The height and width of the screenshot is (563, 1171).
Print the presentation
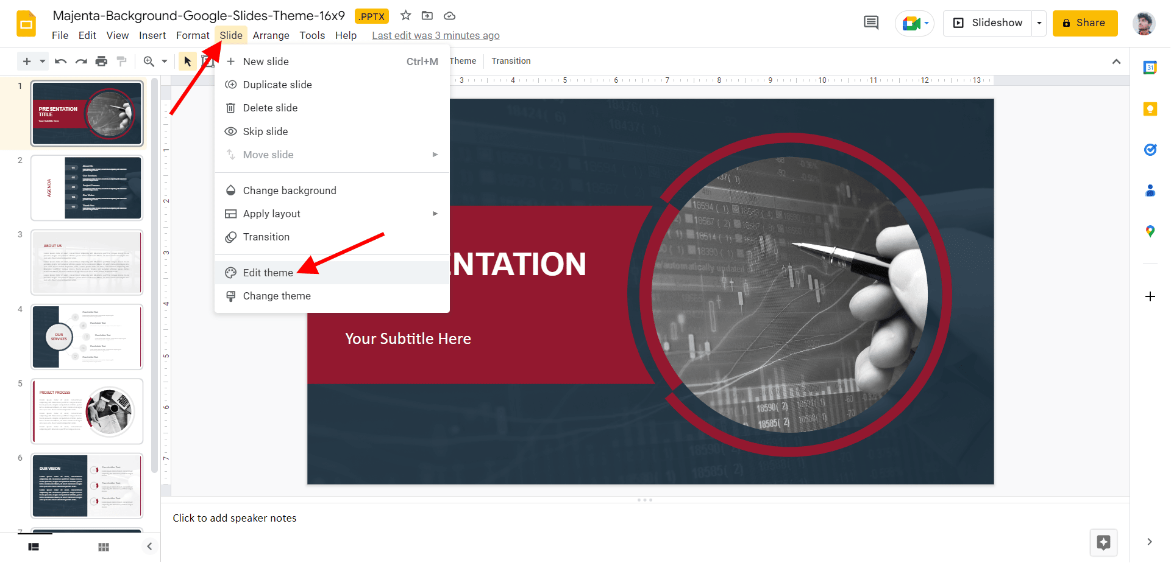(101, 61)
